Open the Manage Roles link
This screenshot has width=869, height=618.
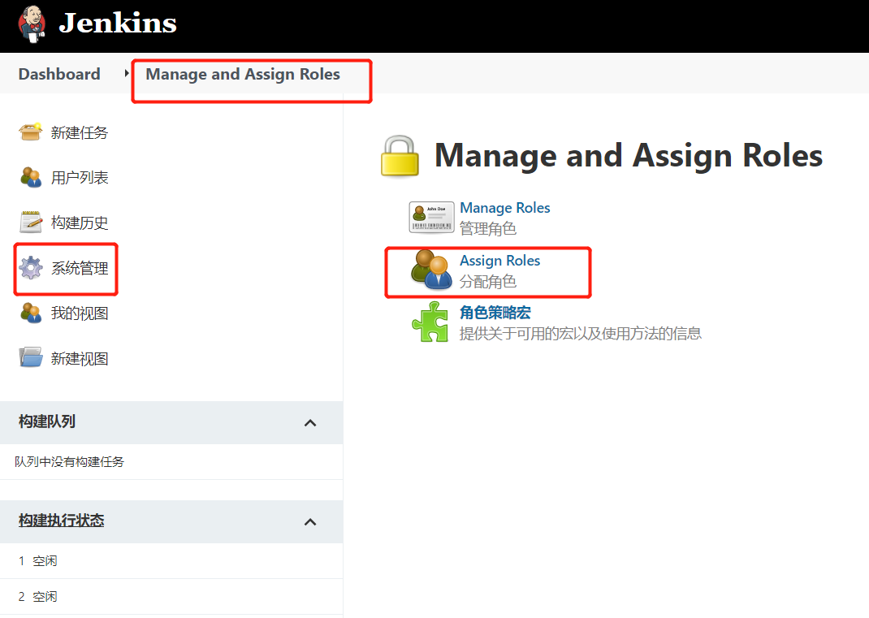coord(504,208)
